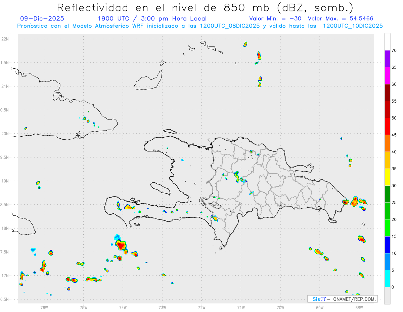Viewport: 403px width, 312px height.
Task: Click the colorbar value '0'
Action: click(x=393, y=287)
